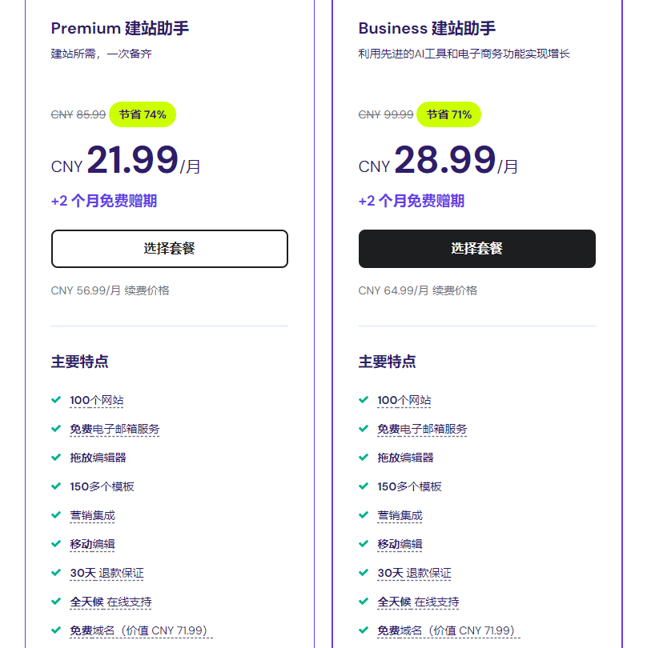Click checkmark icon beside Business 拖放编辑器
The image size is (647, 648).
(364, 457)
